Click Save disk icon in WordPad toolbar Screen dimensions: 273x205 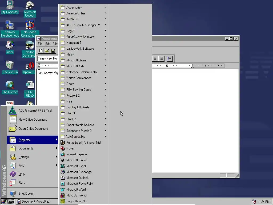point(53,51)
